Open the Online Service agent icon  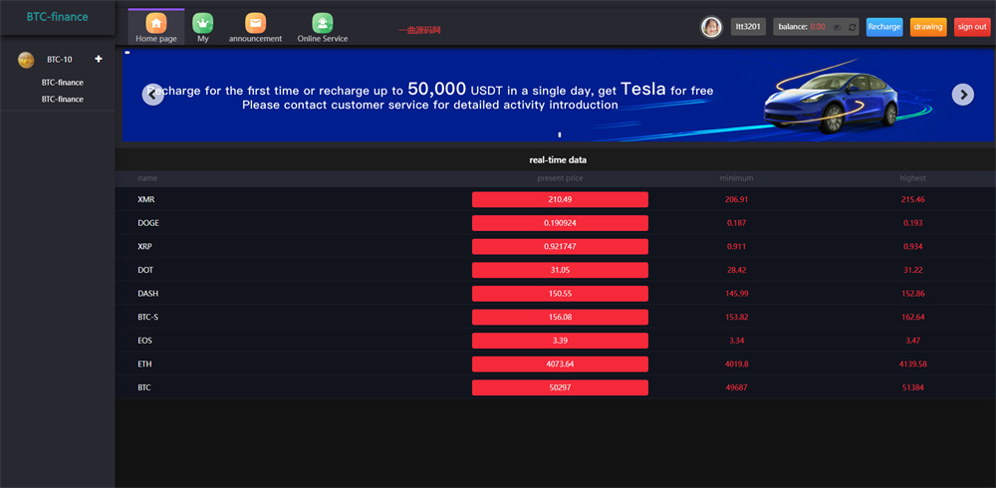(322, 23)
